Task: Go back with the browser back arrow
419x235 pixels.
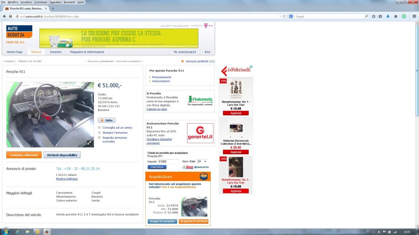Action: coord(4,16)
